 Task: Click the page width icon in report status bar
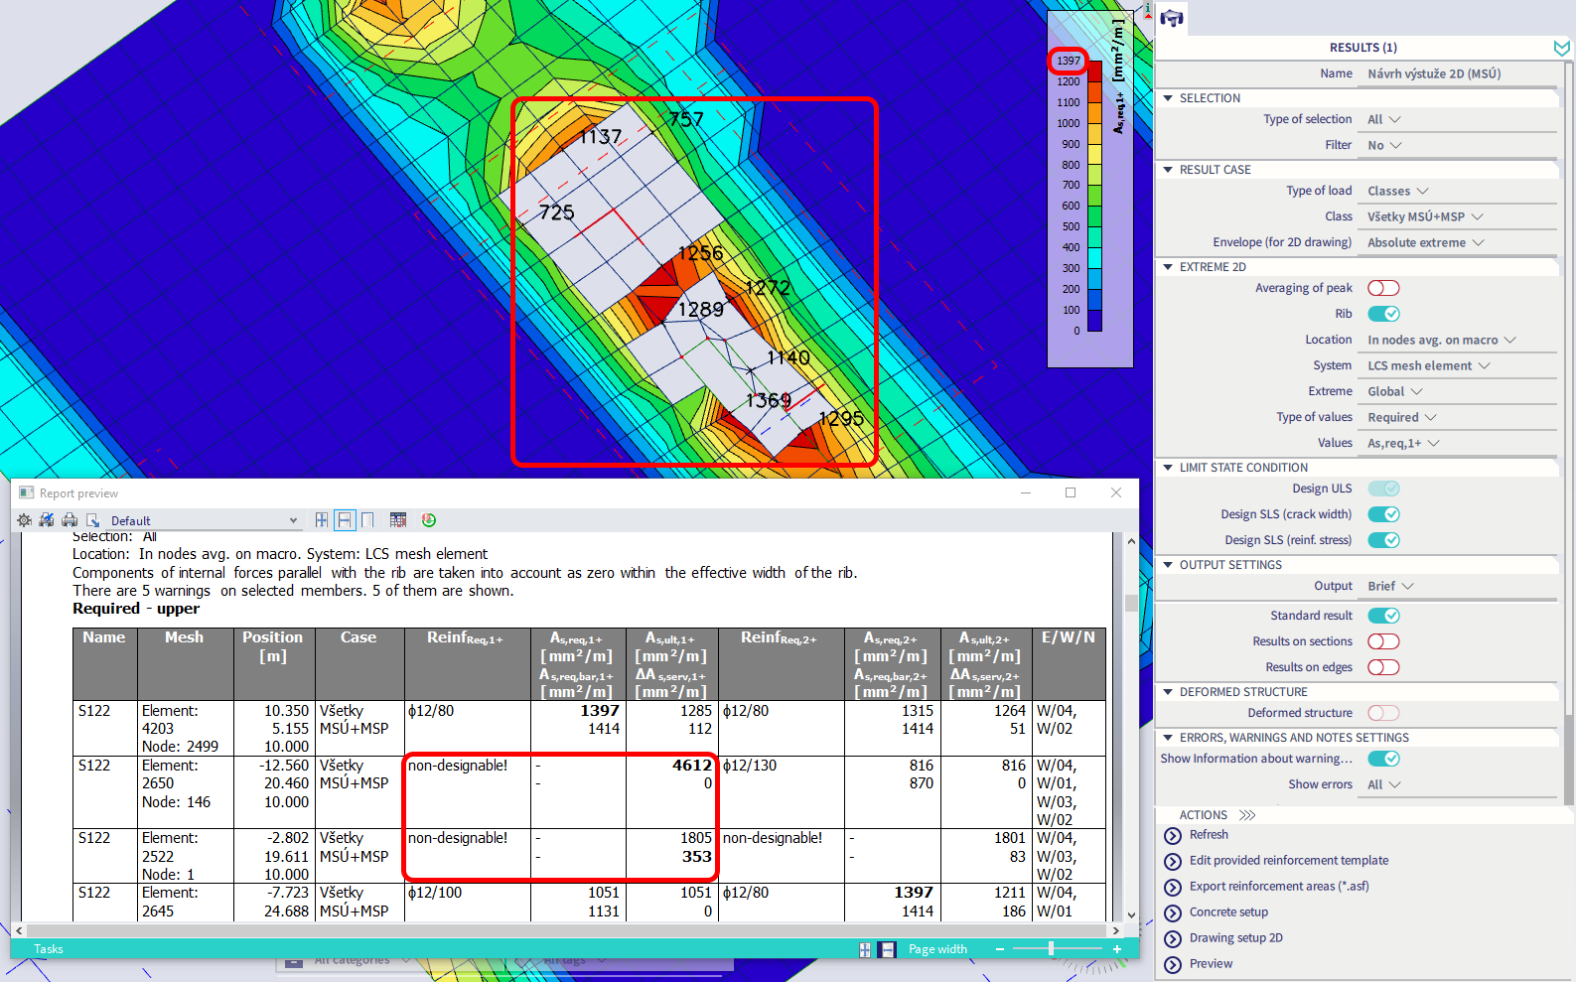(x=888, y=949)
